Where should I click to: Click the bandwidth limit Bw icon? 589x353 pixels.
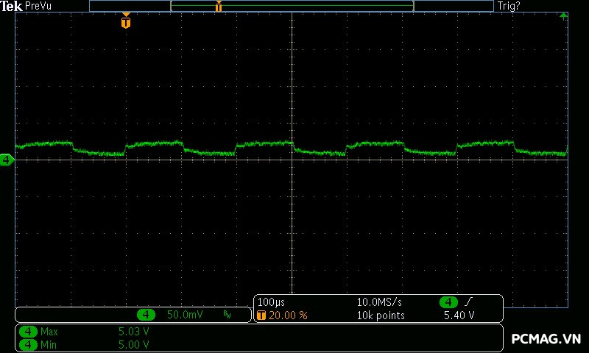227,315
